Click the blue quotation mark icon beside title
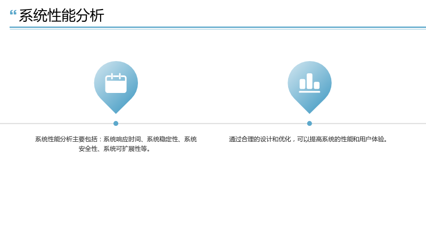426x239 pixels. click(13, 13)
